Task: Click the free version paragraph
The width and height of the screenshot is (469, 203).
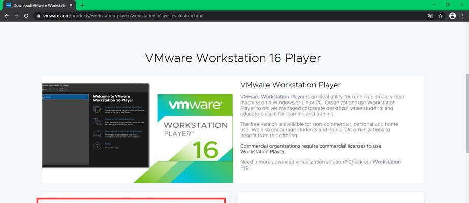Action: [319, 130]
